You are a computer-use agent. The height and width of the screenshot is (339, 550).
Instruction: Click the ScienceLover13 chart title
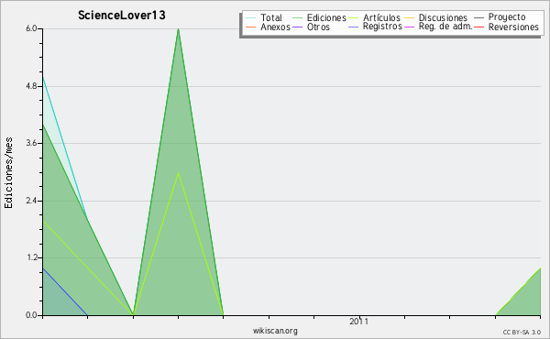(x=122, y=16)
